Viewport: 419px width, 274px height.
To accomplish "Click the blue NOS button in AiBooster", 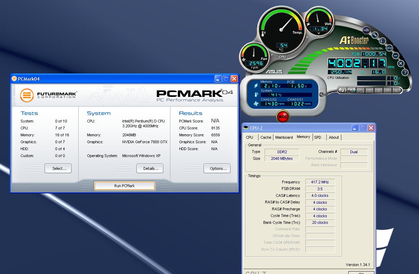I will [366, 30].
